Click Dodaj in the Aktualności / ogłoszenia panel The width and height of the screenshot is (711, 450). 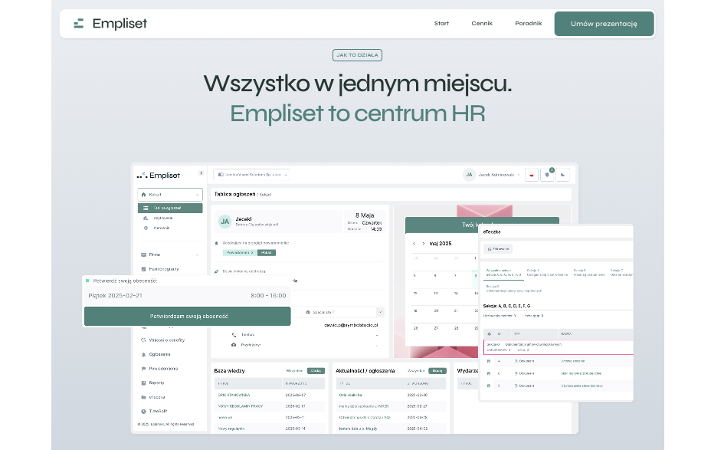(x=437, y=371)
